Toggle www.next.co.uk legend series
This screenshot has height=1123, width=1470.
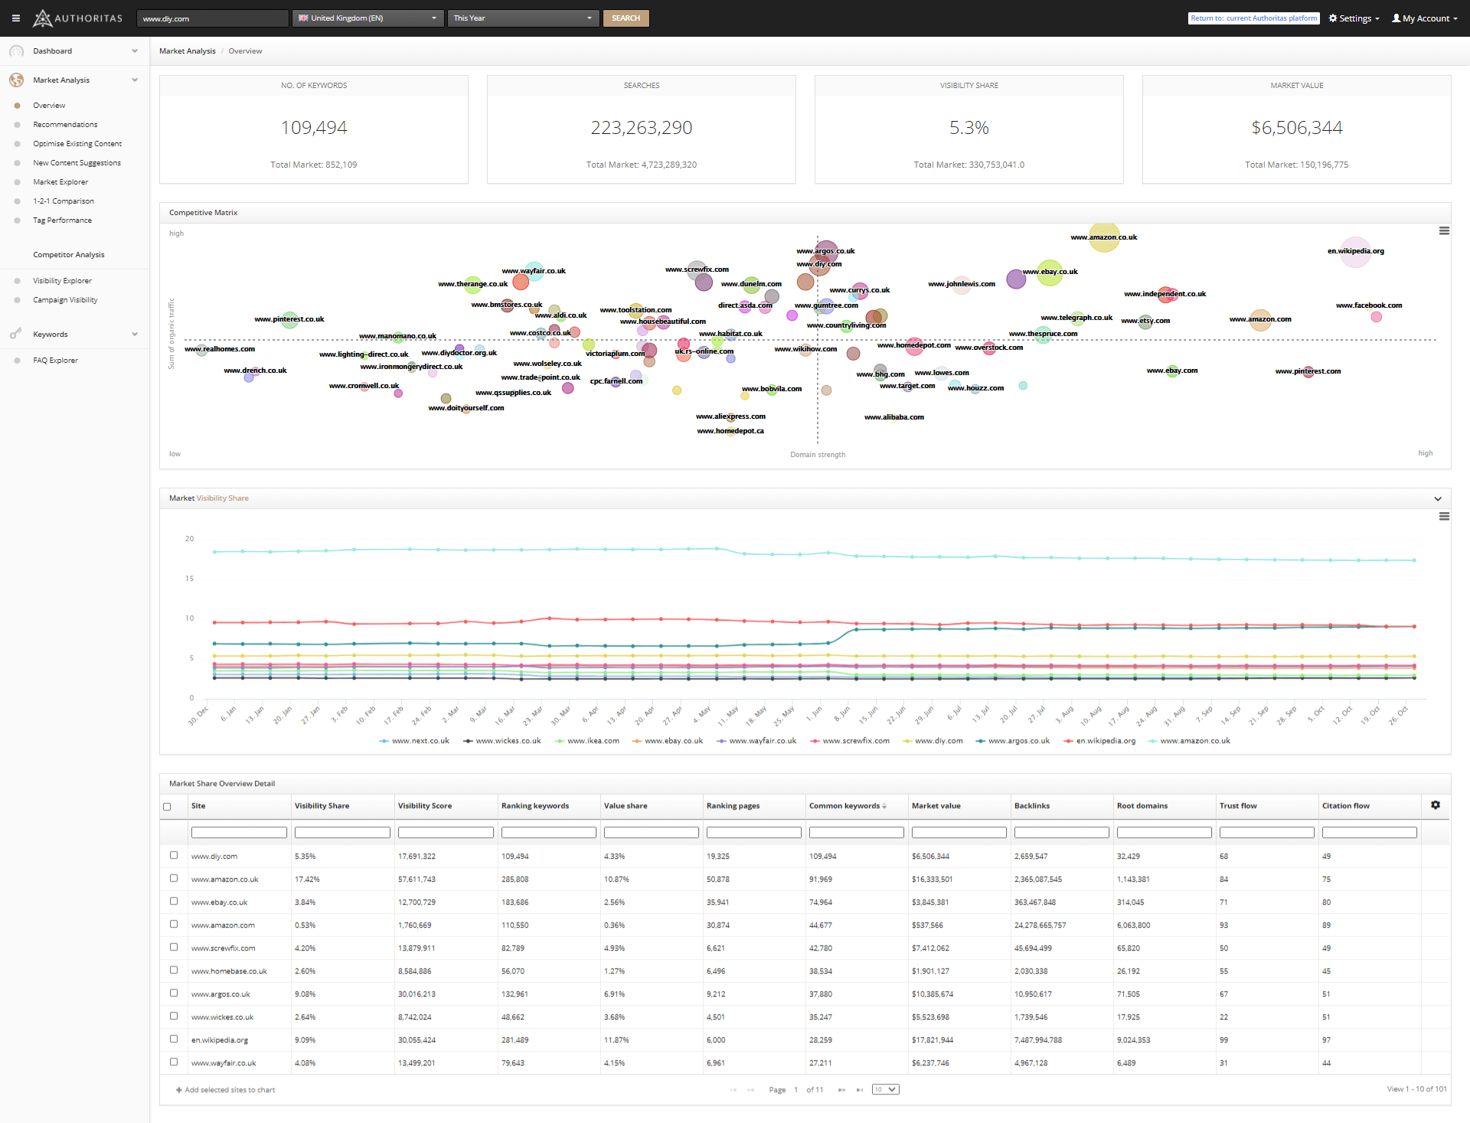[413, 741]
